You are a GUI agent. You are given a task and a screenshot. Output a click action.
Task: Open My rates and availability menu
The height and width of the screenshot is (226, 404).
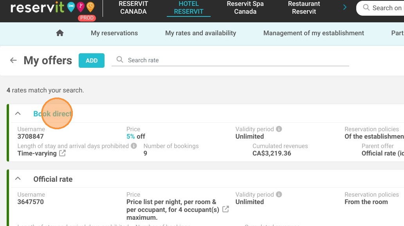click(200, 33)
